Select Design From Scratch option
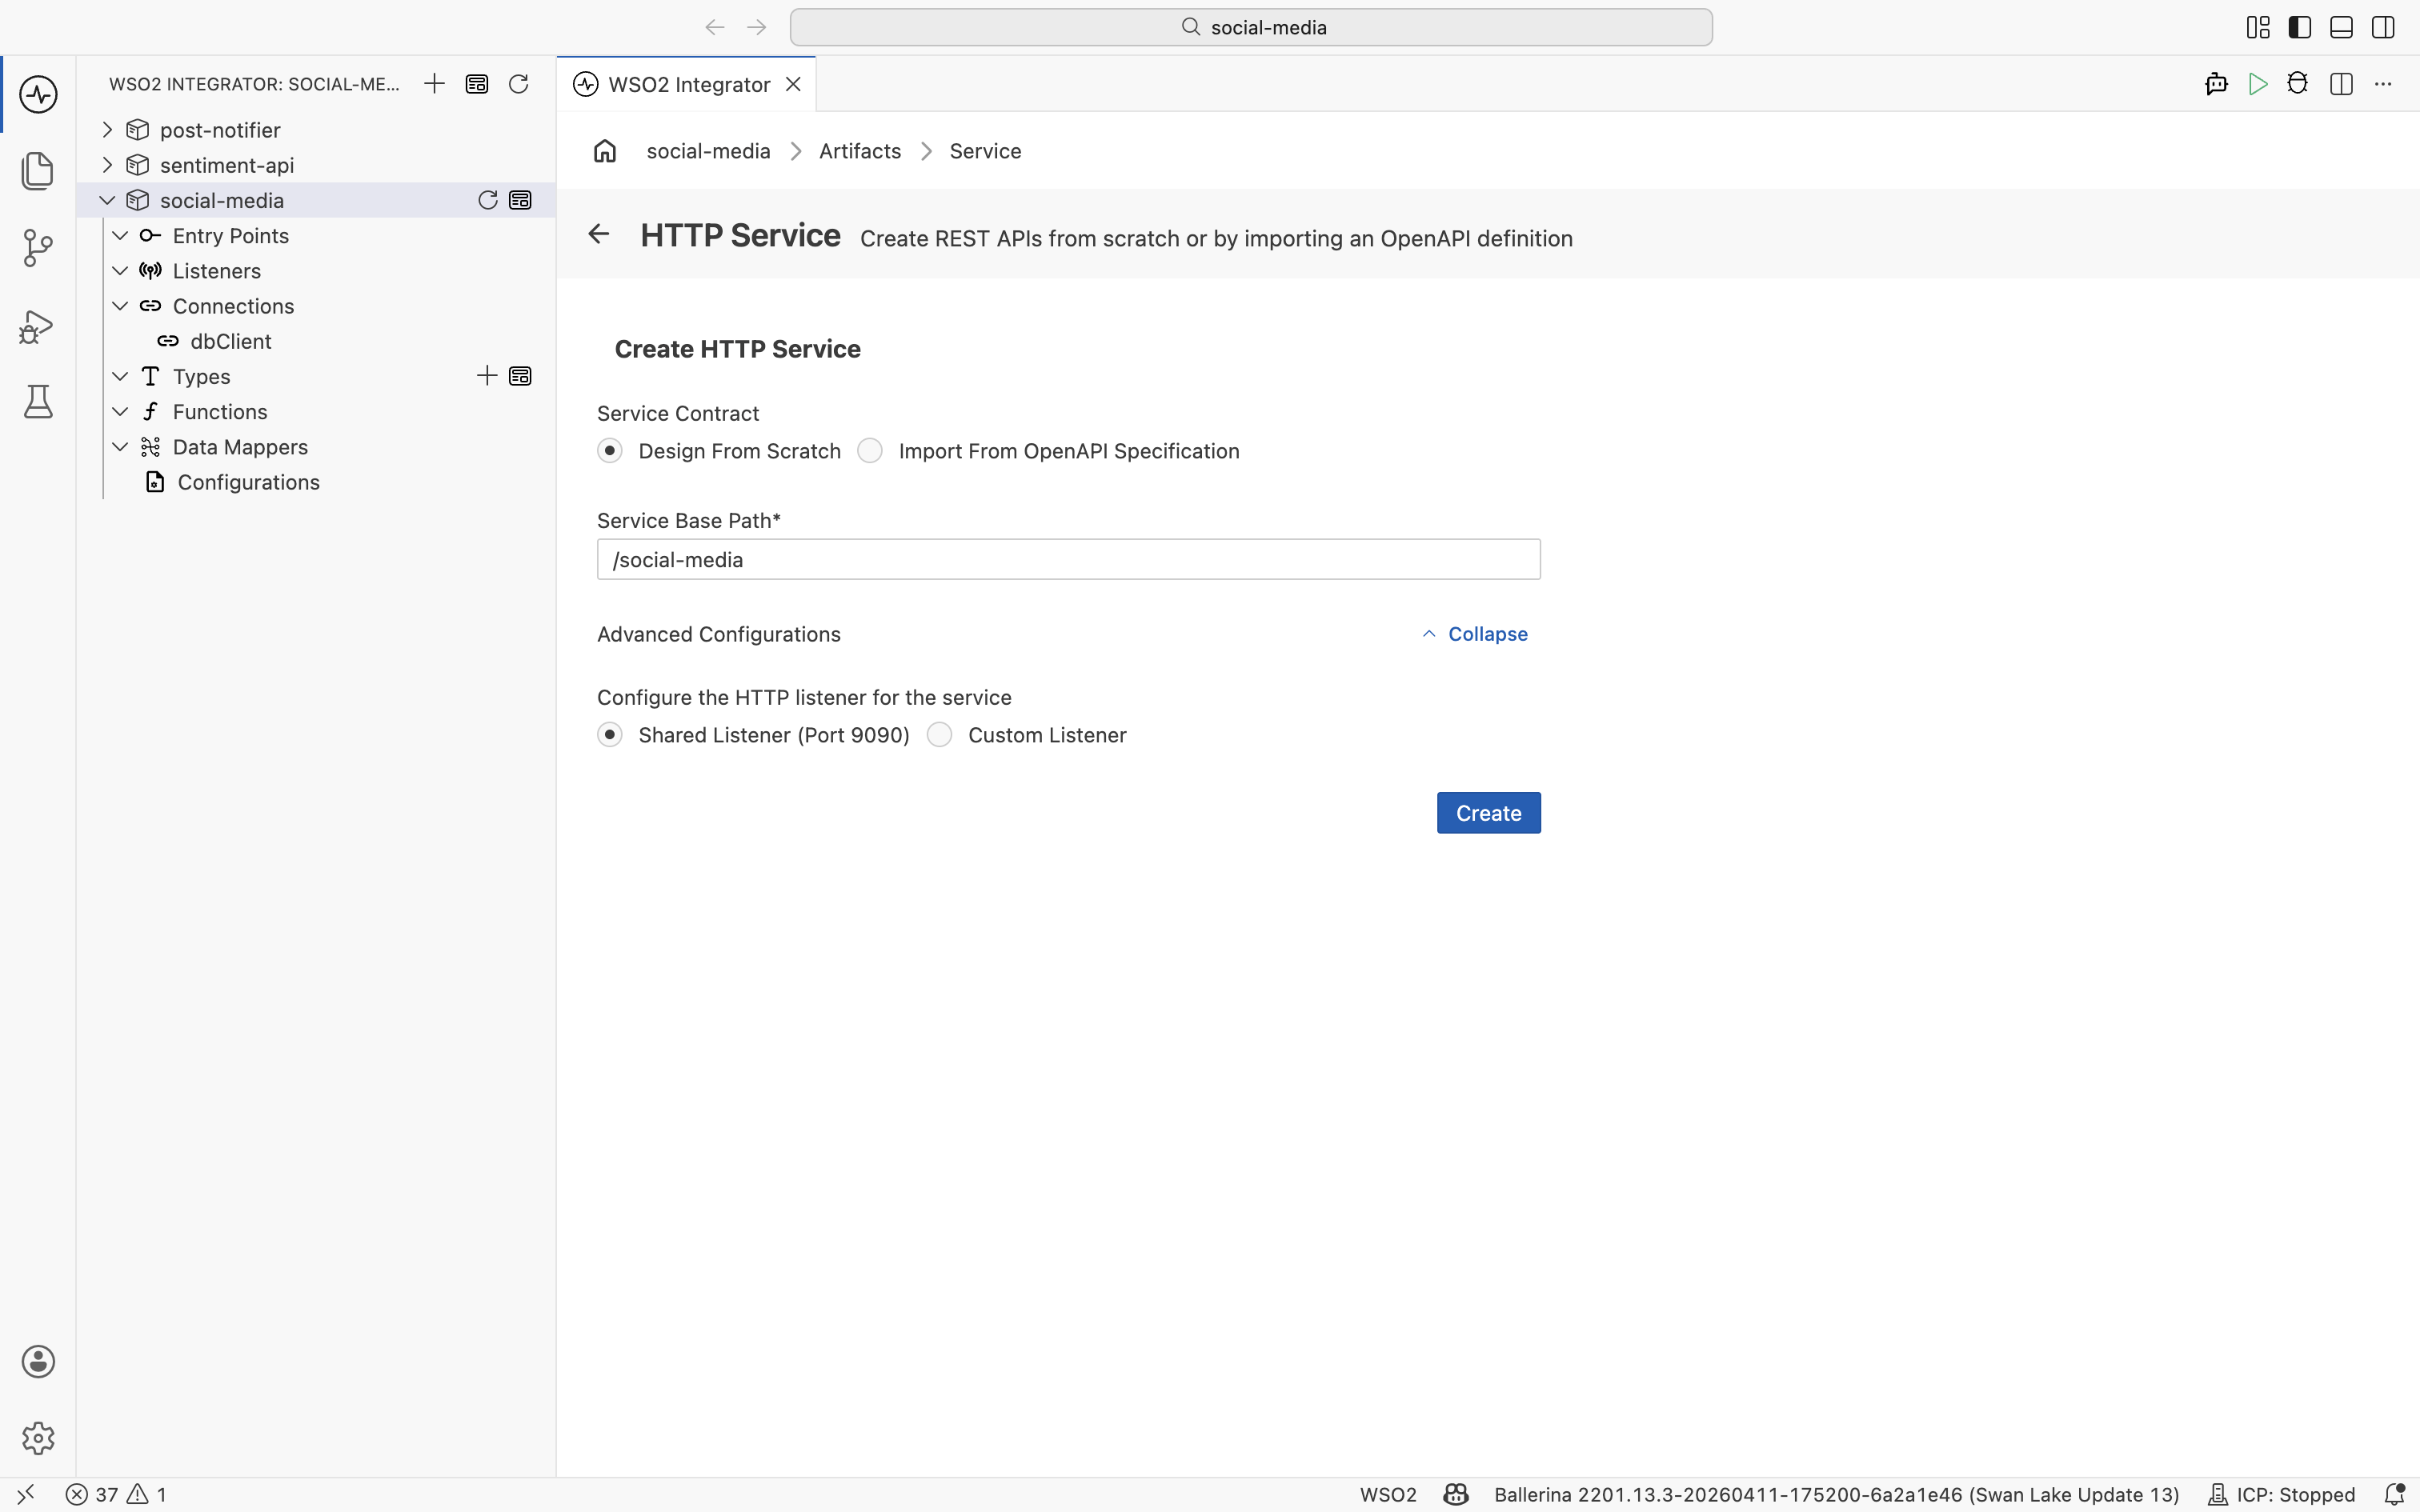 (610, 451)
